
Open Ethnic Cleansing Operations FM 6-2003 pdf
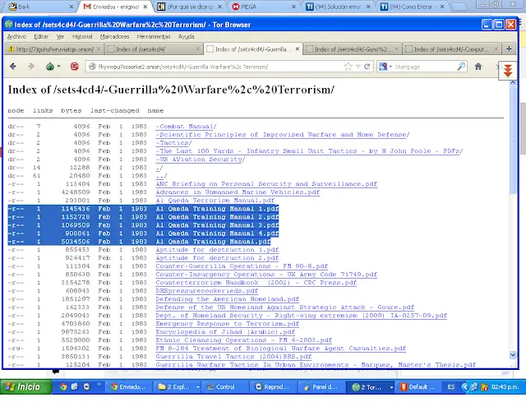(243, 340)
